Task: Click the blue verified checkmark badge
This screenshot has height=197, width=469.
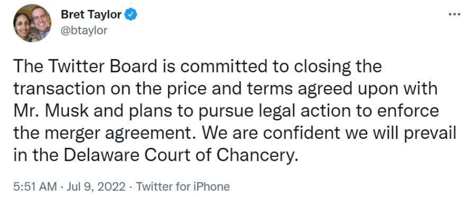Action: click(131, 15)
